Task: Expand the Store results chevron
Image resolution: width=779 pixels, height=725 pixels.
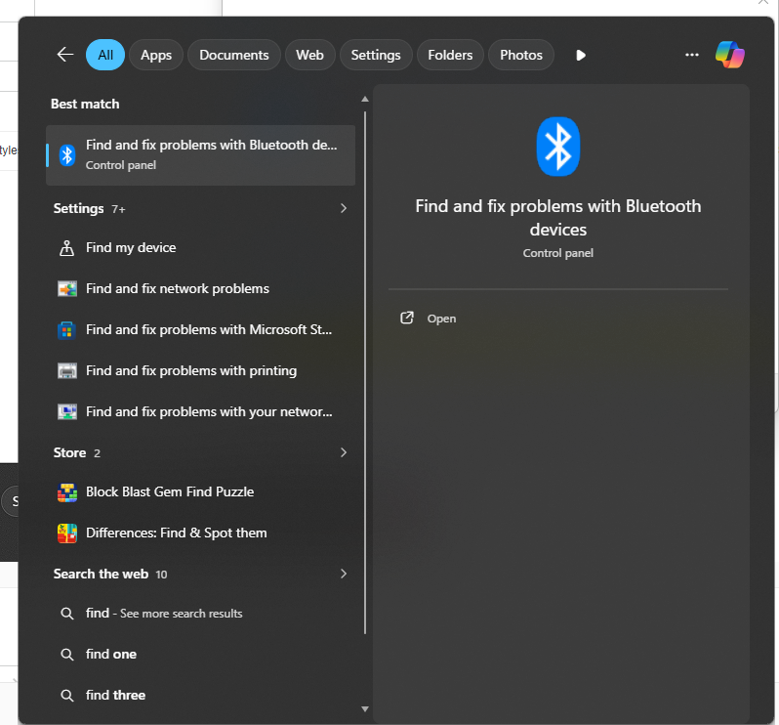Action: pos(344,452)
